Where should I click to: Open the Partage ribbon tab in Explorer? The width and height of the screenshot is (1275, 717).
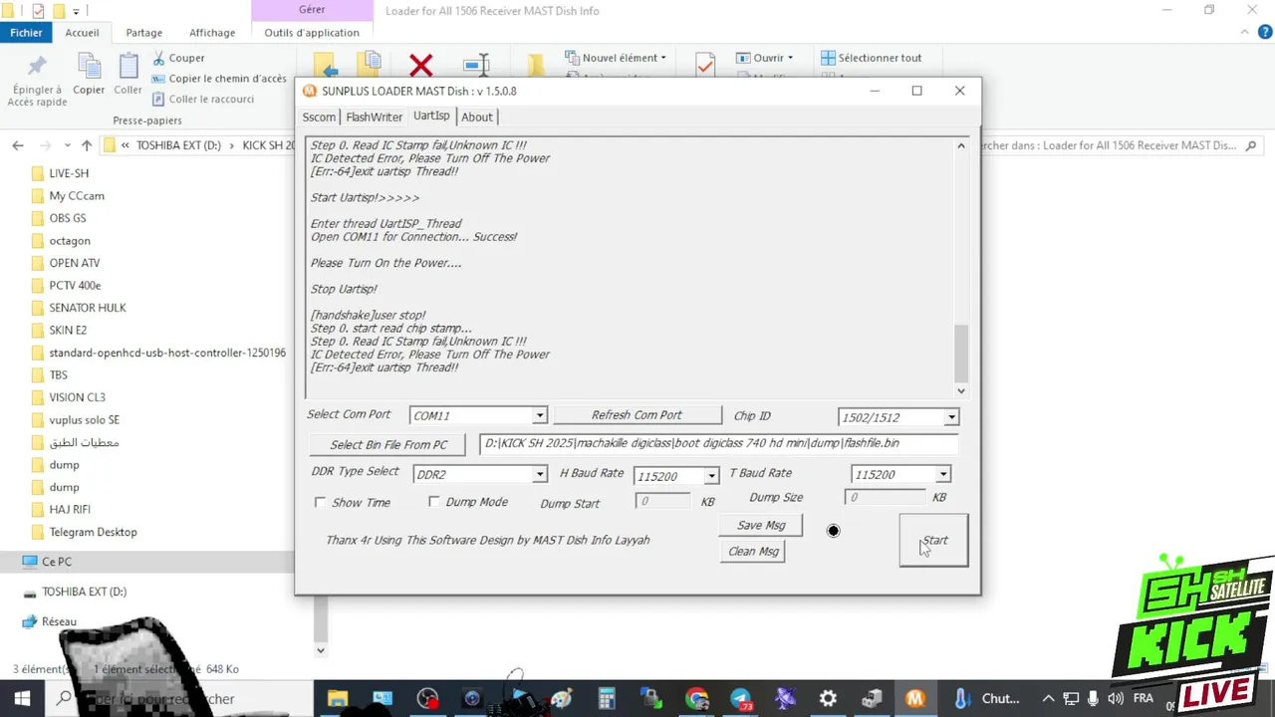pyautogui.click(x=144, y=33)
